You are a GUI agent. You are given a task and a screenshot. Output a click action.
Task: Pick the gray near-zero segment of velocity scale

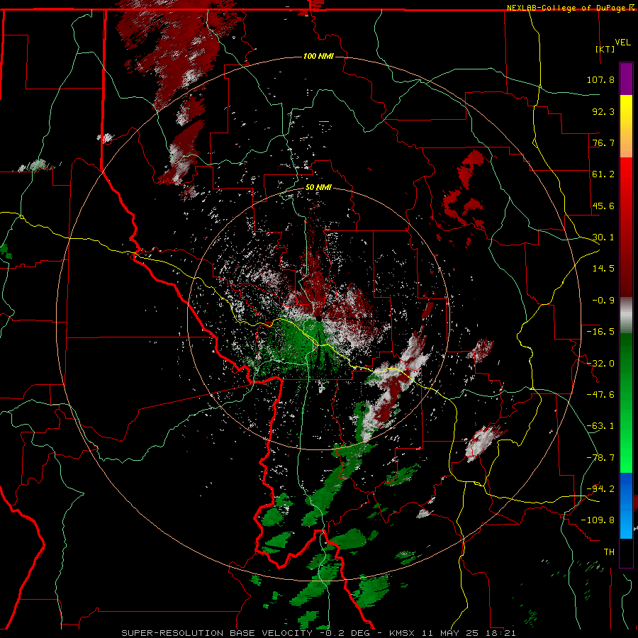pyautogui.click(x=626, y=315)
